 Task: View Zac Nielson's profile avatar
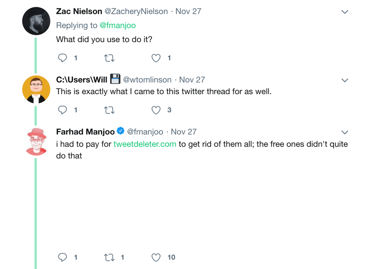[36, 21]
